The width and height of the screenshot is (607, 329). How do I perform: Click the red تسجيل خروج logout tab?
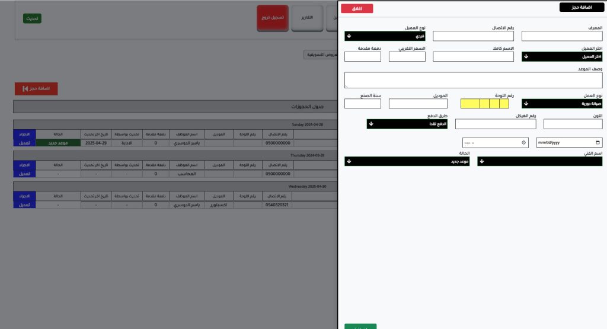[273, 18]
